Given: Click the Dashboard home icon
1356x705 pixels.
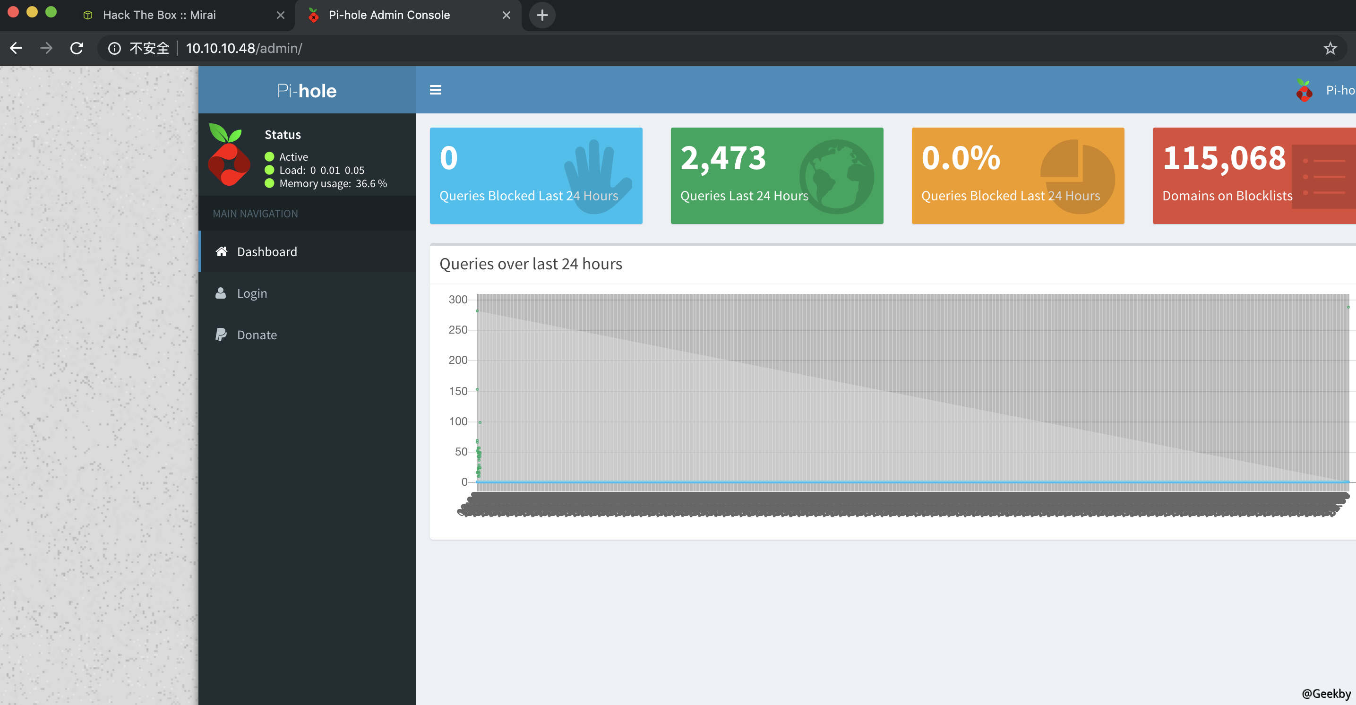Looking at the screenshot, I should (x=221, y=251).
